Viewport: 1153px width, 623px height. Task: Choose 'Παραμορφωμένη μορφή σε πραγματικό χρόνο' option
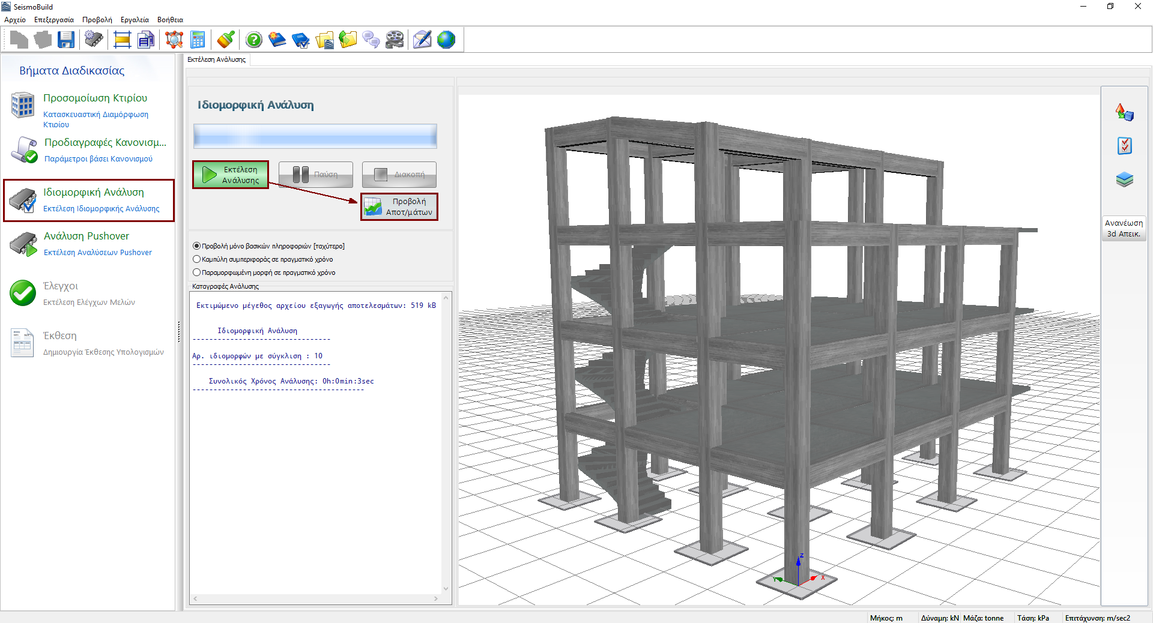click(196, 272)
